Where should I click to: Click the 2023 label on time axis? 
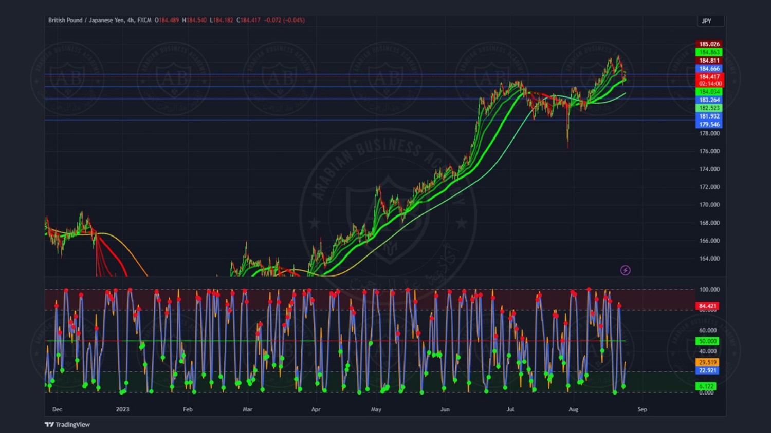pyautogui.click(x=122, y=409)
